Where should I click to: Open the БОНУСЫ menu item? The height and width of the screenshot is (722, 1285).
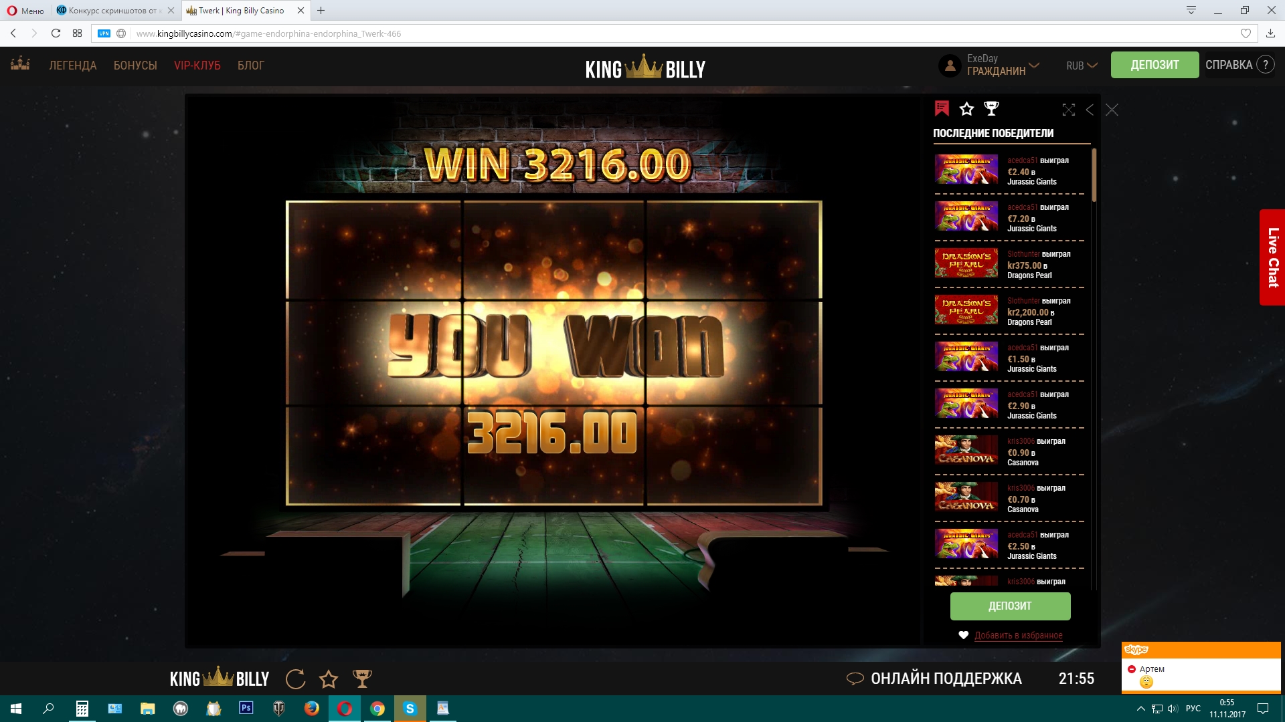pyautogui.click(x=135, y=65)
